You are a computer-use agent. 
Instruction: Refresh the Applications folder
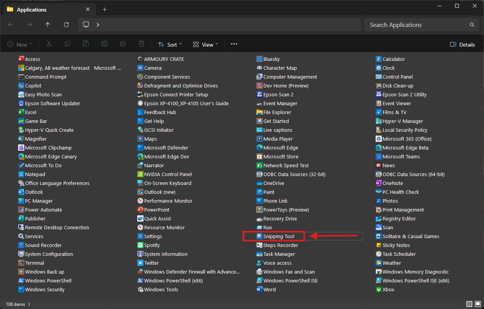click(x=66, y=25)
